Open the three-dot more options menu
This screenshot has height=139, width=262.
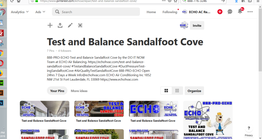pos(250,12)
